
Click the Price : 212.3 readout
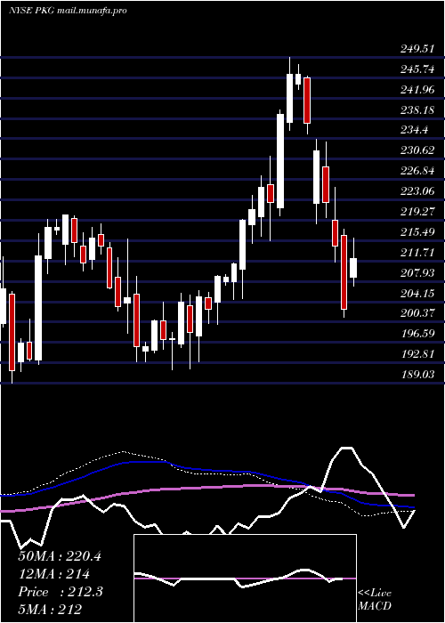pos(61,592)
